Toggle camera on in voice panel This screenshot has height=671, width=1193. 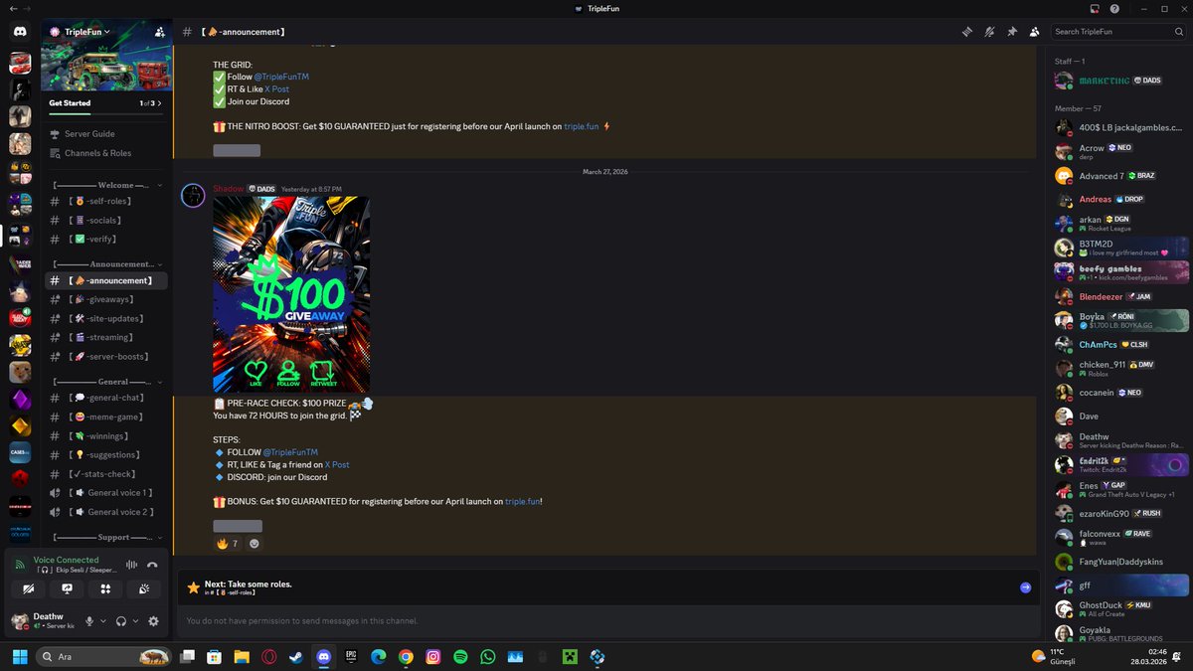click(28, 588)
